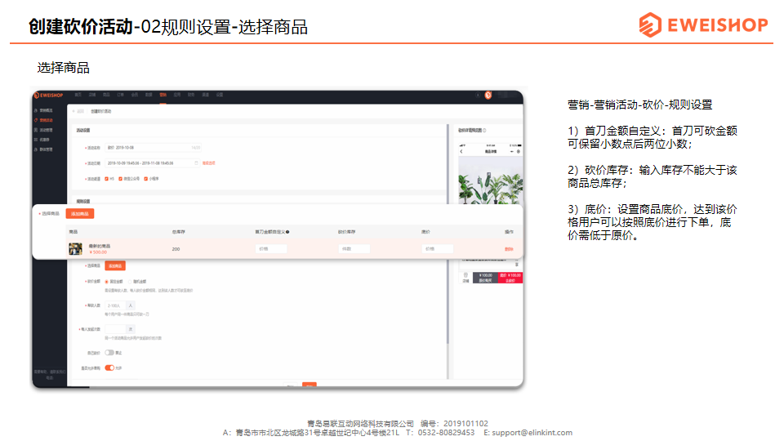This screenshot has width=784, height=441.
Task: Tap the back arrow in the phone preview
Action: pyautogui.click(x=461, y=152)
